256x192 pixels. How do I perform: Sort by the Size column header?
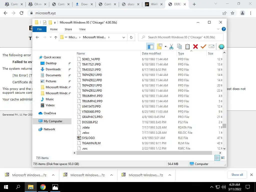(214, 53)
